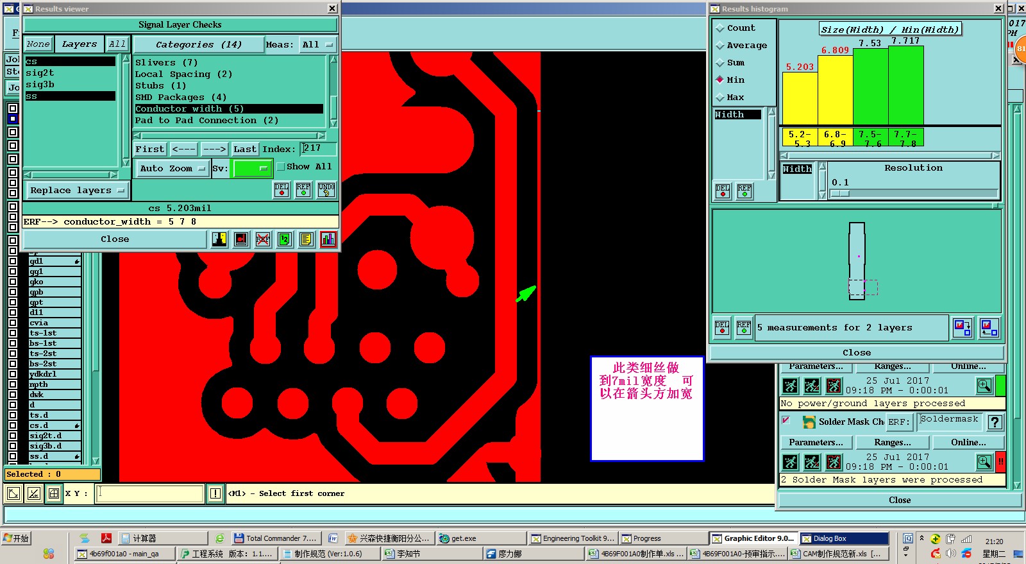Click the first running-man icon in Solder Mask row
The height and width of the screenshot is (564, 1026).
[791, 462]
